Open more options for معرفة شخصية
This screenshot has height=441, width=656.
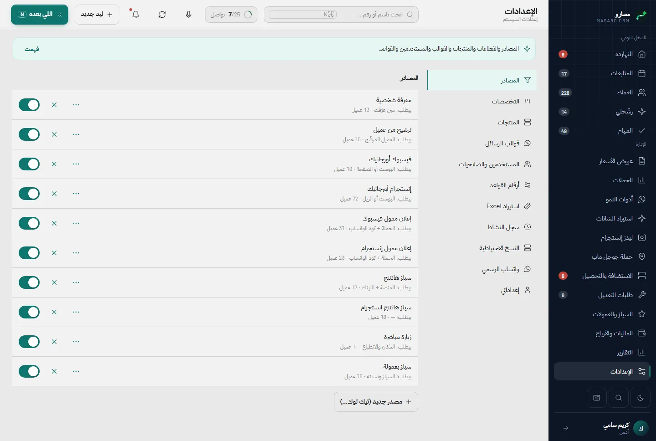pos(76,105)
